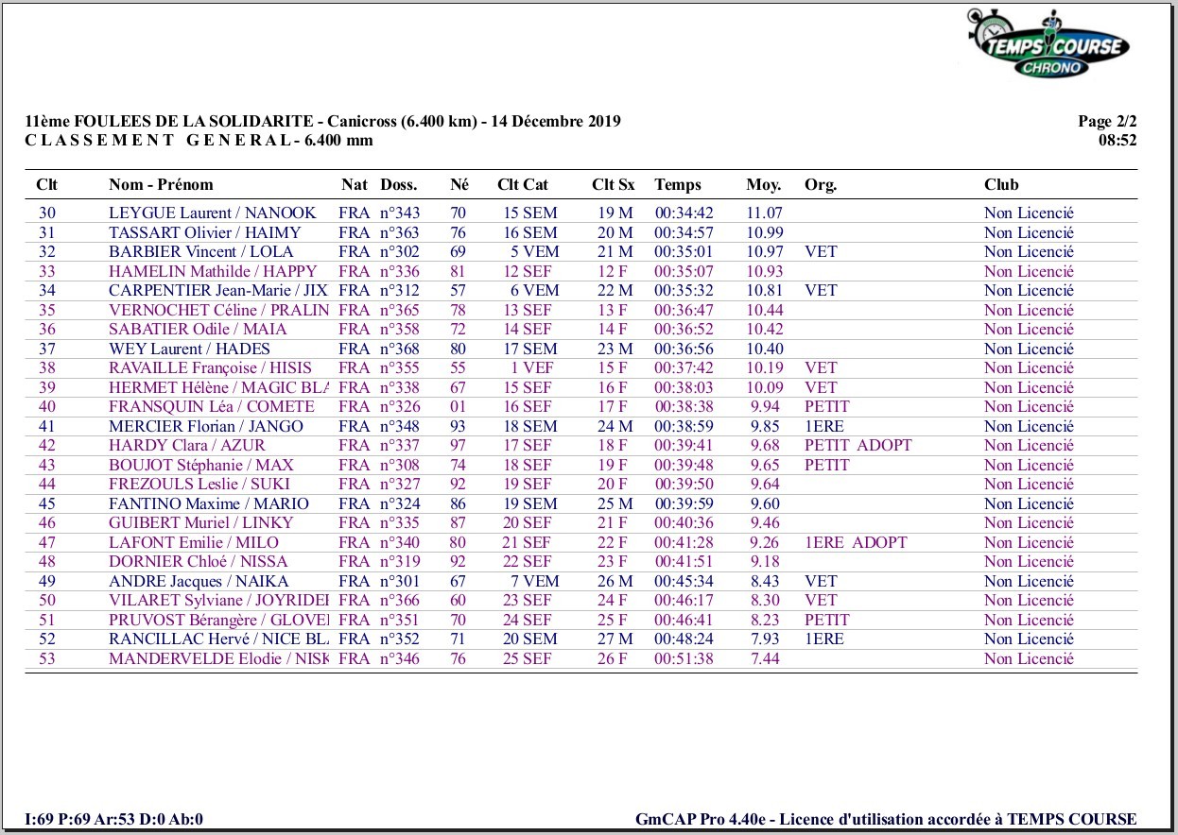Click the time 00:51:38
The height and width of the screenshot is (835, 1178).
684,658
